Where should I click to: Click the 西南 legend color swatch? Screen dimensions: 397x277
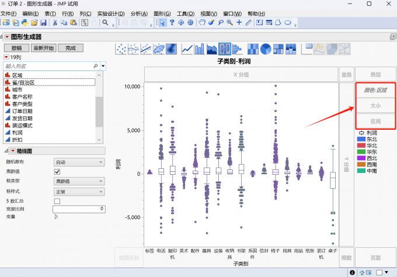[x=361, y=164]
